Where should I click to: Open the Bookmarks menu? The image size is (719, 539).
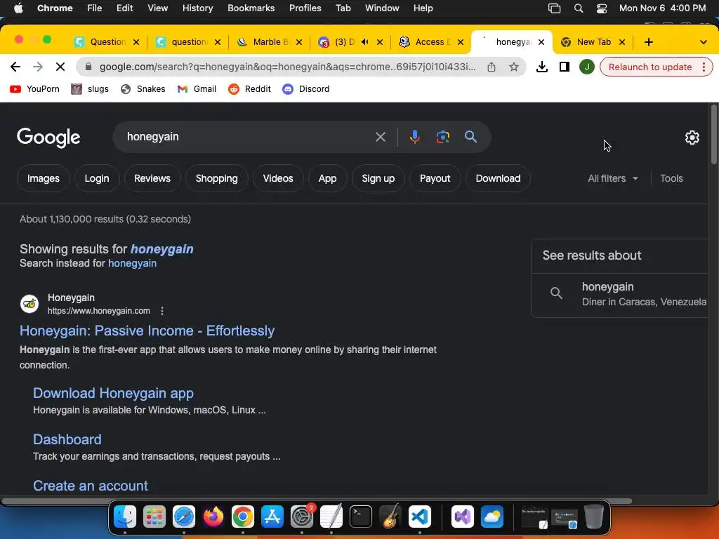tap(251, 8)
